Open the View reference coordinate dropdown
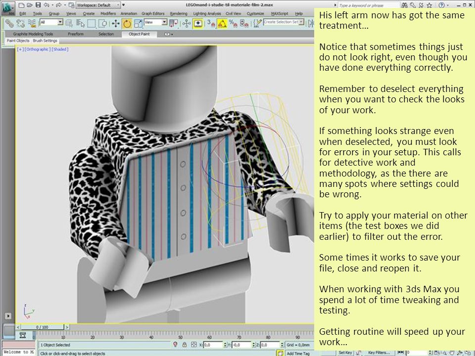This screenshot has height=356, width=475. (x=155, y=22)
